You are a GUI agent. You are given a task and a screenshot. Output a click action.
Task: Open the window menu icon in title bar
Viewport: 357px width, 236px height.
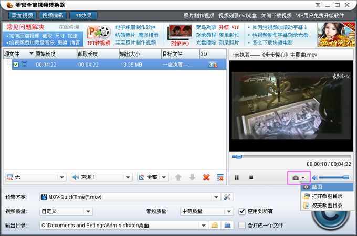click(318, 5)
